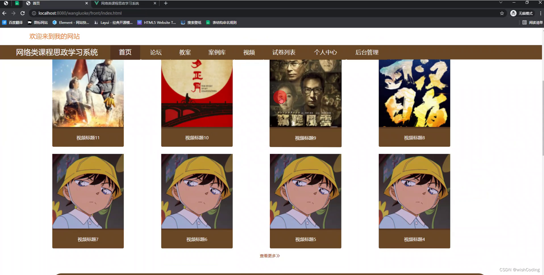This screenshot has width=544, height=275.
Task: Click the 视频标题5 caption label
Action: (305, 239)
